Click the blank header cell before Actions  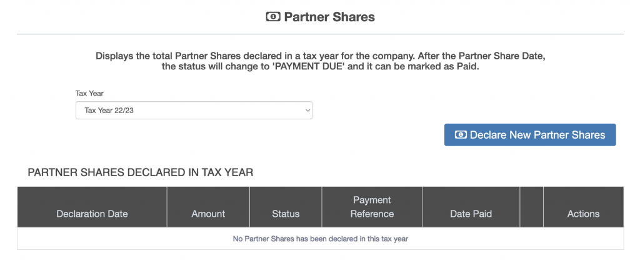tap(531, 207)
